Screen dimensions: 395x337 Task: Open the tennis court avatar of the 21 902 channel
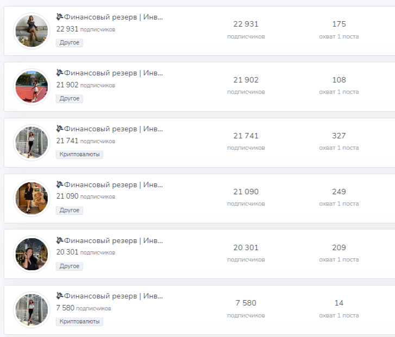point(31,87)
